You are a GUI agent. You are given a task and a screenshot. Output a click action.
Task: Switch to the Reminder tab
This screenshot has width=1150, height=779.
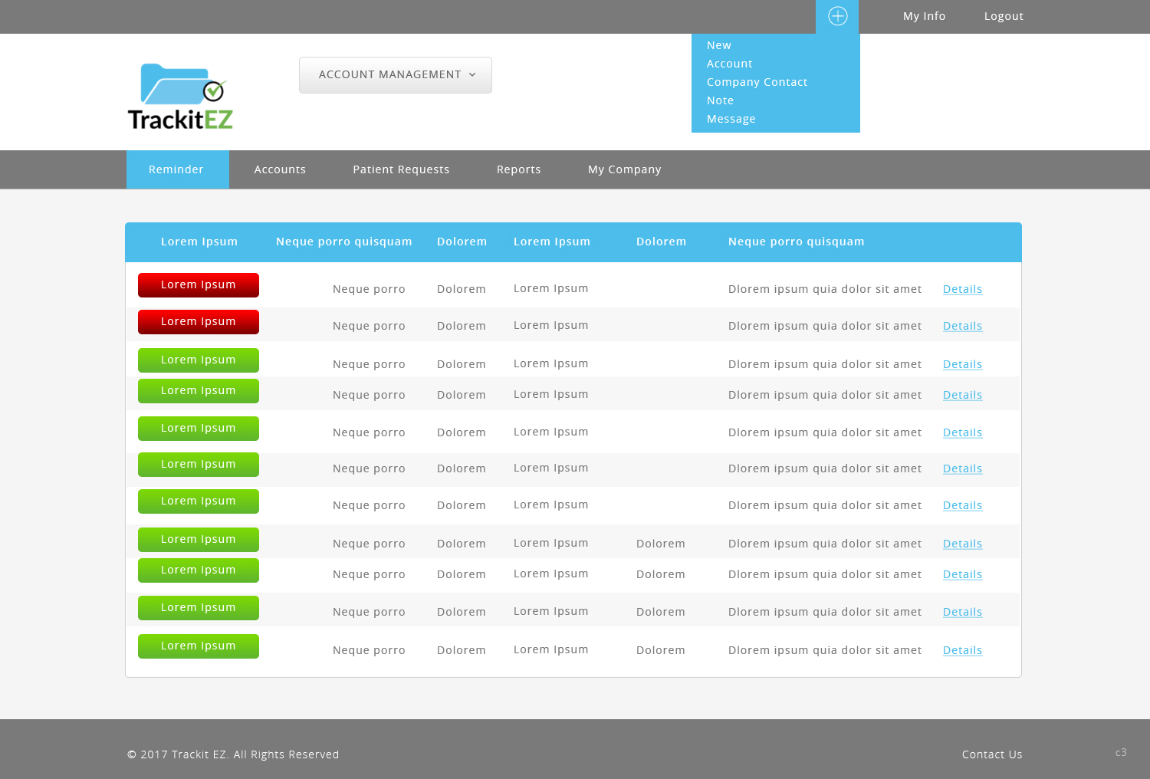(177, 169)
